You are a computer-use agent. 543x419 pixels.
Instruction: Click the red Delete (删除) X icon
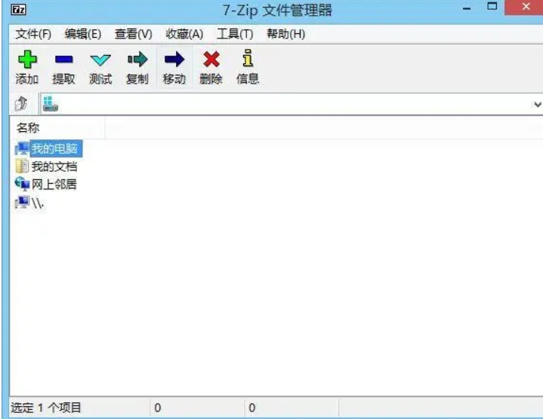point(211,59)
